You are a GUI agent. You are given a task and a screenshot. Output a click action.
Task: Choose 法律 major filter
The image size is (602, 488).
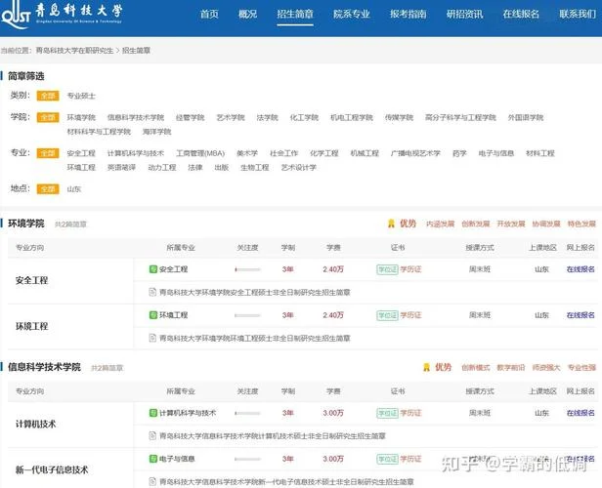point(195,168)
